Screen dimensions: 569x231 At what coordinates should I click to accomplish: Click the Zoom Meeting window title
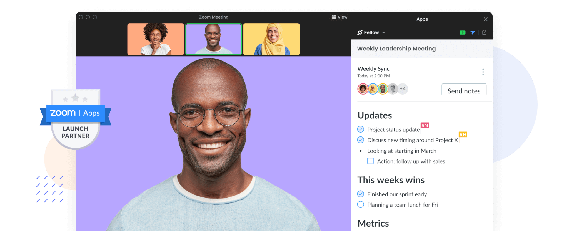[214, 17]
